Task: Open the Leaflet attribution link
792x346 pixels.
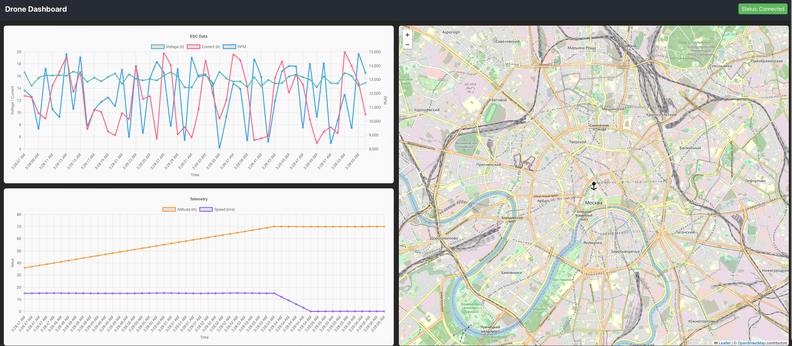Action: [x=724, y=343]
